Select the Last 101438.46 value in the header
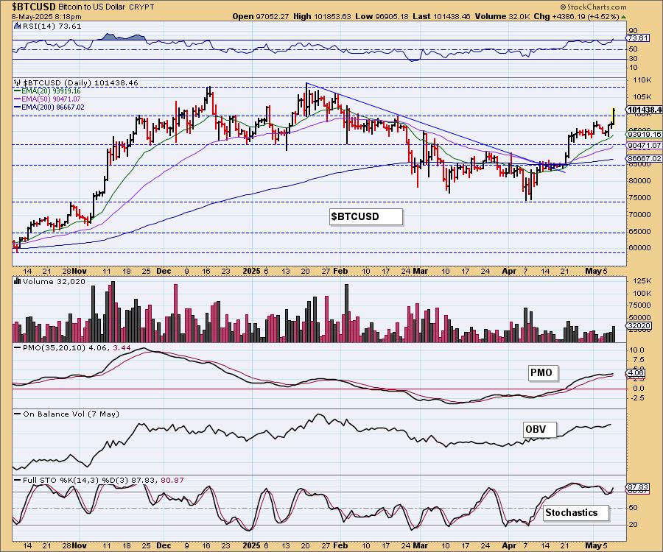Image resolution: width=663 pixels, height=552 pixels. point(441,16)
